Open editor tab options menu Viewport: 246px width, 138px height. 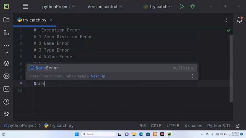(226, 20)
